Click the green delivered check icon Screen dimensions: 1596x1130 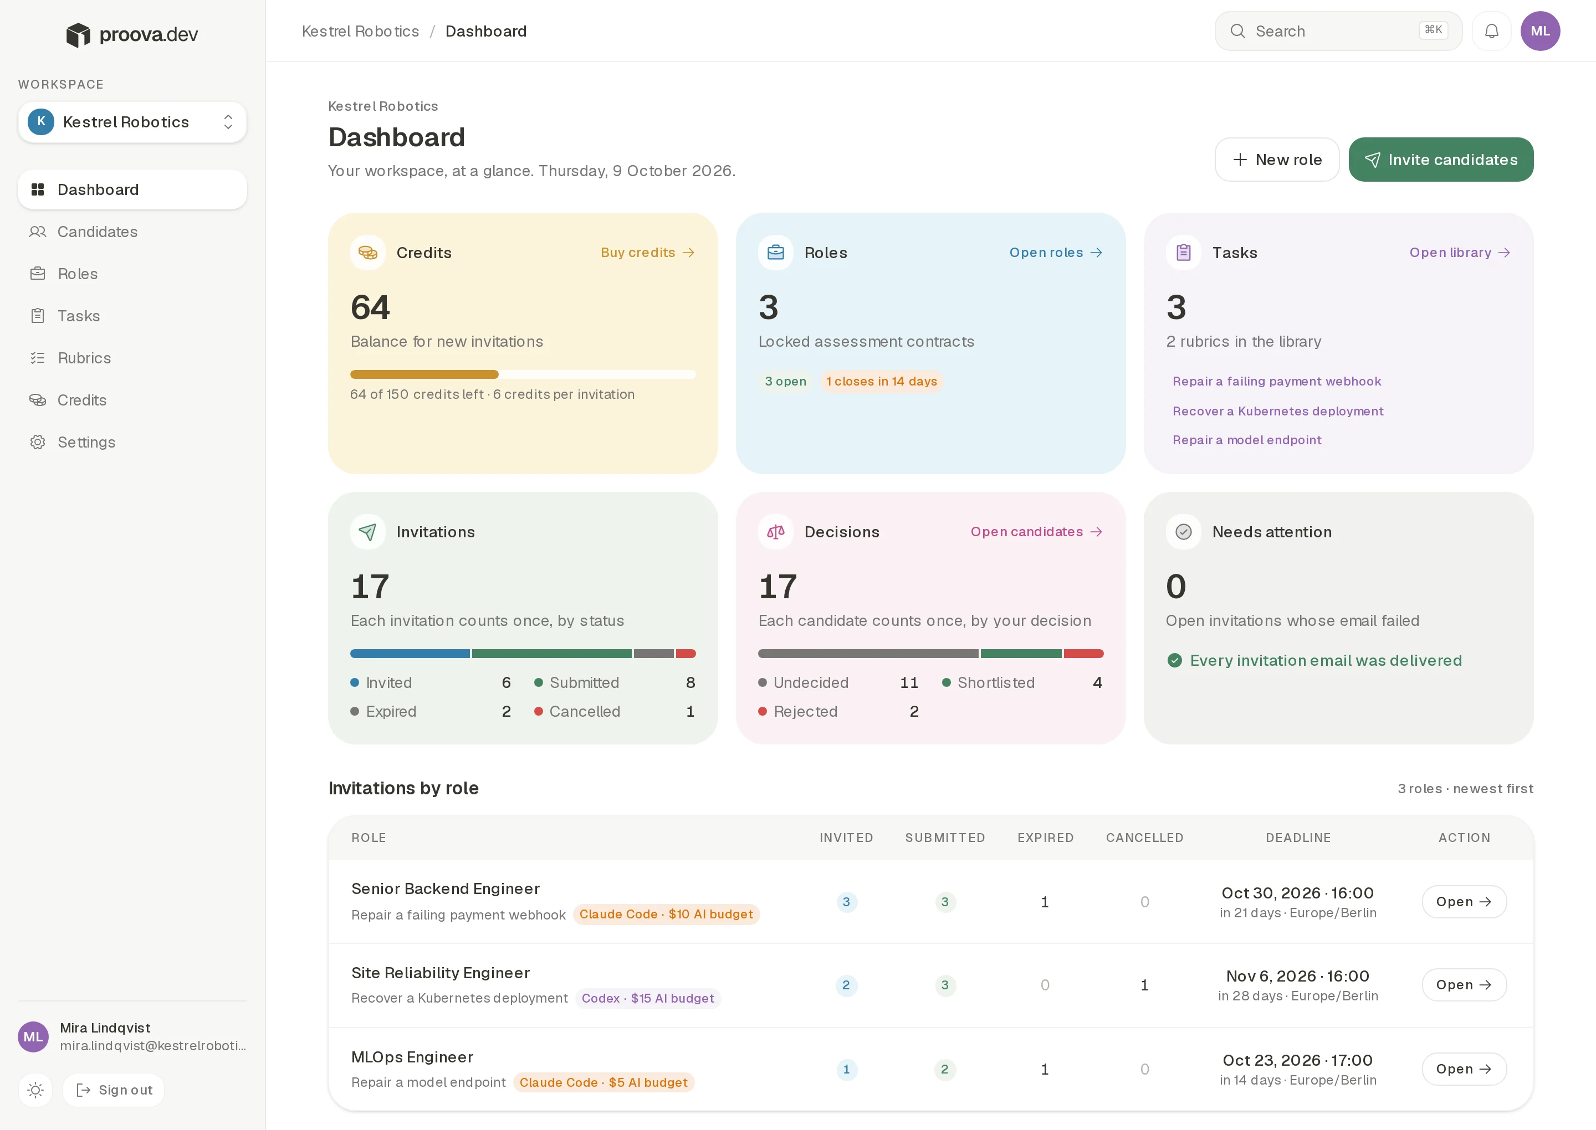(x=1174, y=660)
